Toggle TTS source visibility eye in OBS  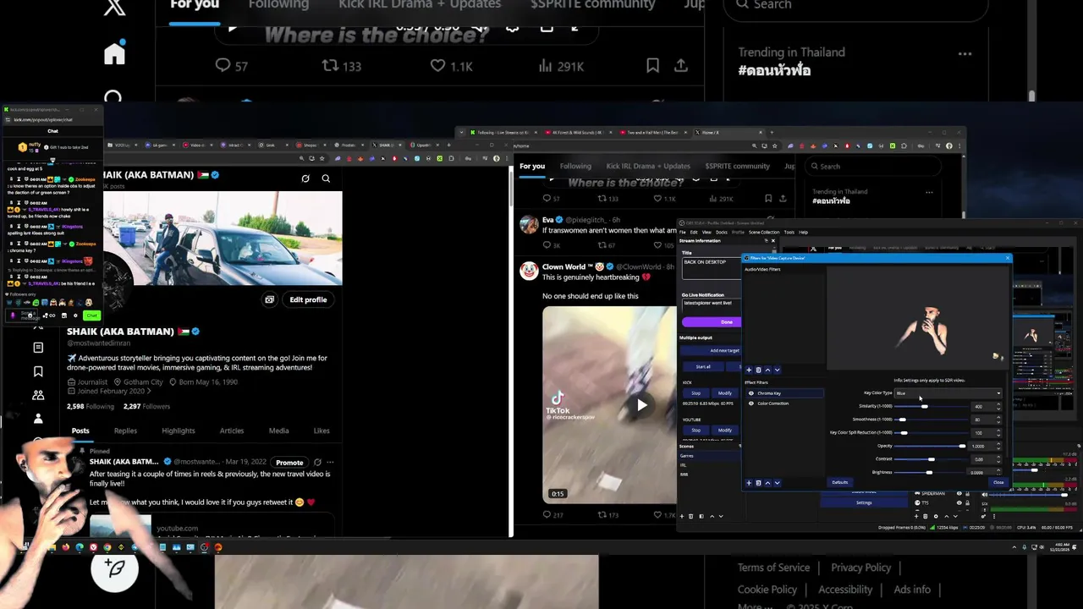click(x=959, y=502)
